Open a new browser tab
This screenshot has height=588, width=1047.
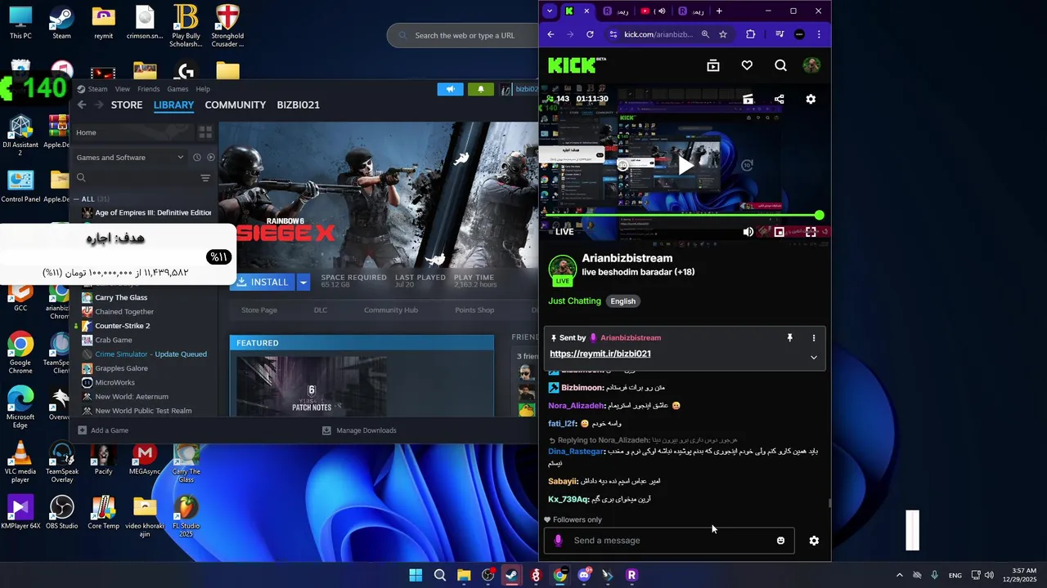coord(719,11)
